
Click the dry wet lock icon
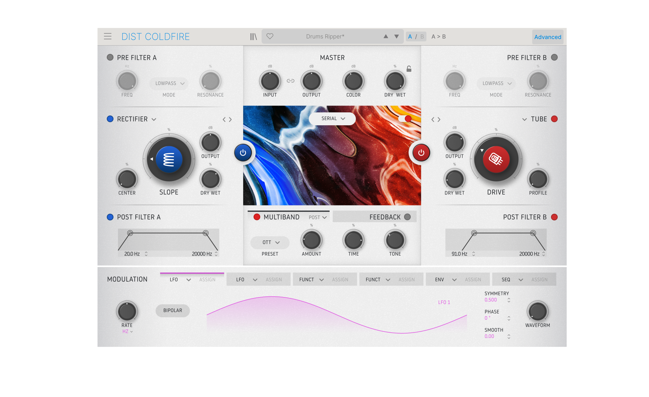point(409,69)
